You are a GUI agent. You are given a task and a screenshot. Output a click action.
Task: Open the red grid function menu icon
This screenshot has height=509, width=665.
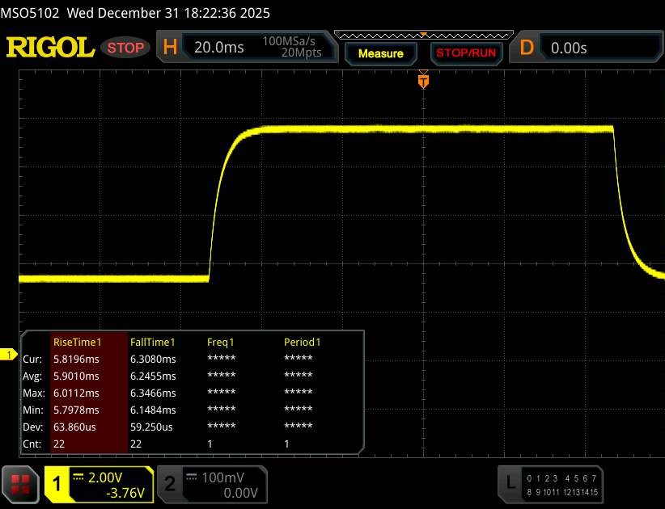pyautogui.click(x=22, y=483)
